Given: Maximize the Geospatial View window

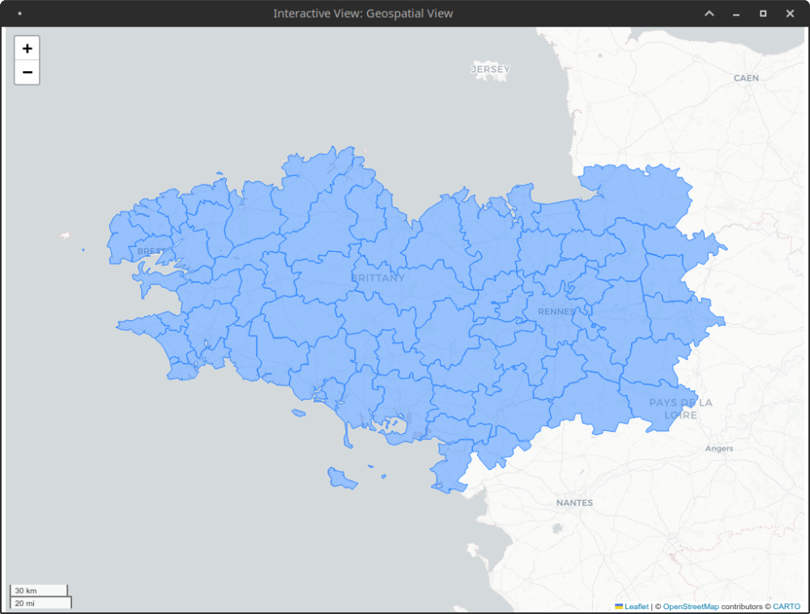Looking at the screenshot, I should (x=763, y=14).
